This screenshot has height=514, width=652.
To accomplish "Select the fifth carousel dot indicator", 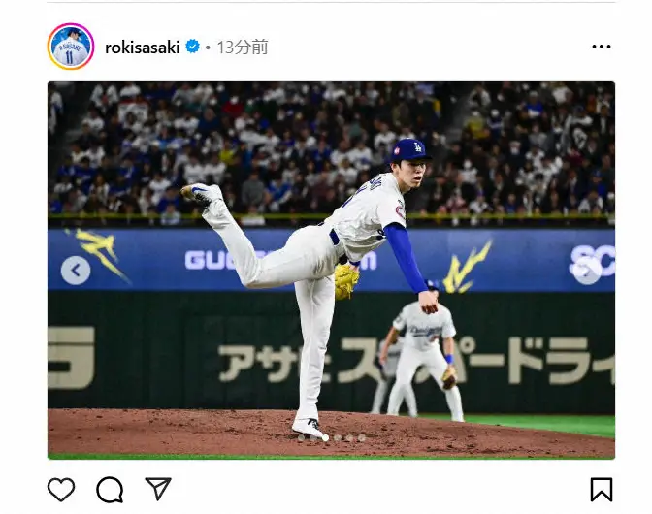I will point(349,437).
